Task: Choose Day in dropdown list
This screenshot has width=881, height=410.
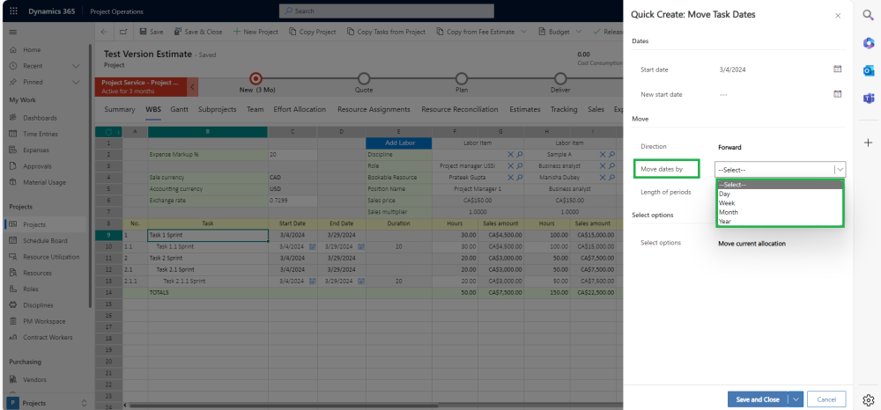Action: pos(780,194)
